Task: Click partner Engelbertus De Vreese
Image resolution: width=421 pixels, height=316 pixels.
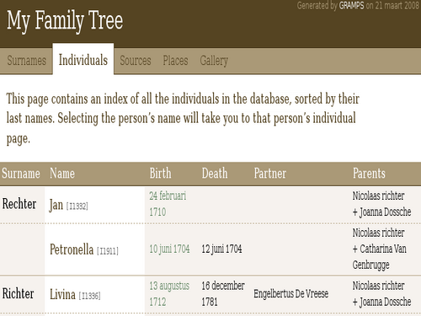Action: (x=291, y=294)
